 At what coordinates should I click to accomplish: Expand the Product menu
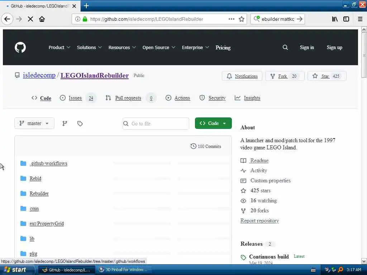coord(59,48)
